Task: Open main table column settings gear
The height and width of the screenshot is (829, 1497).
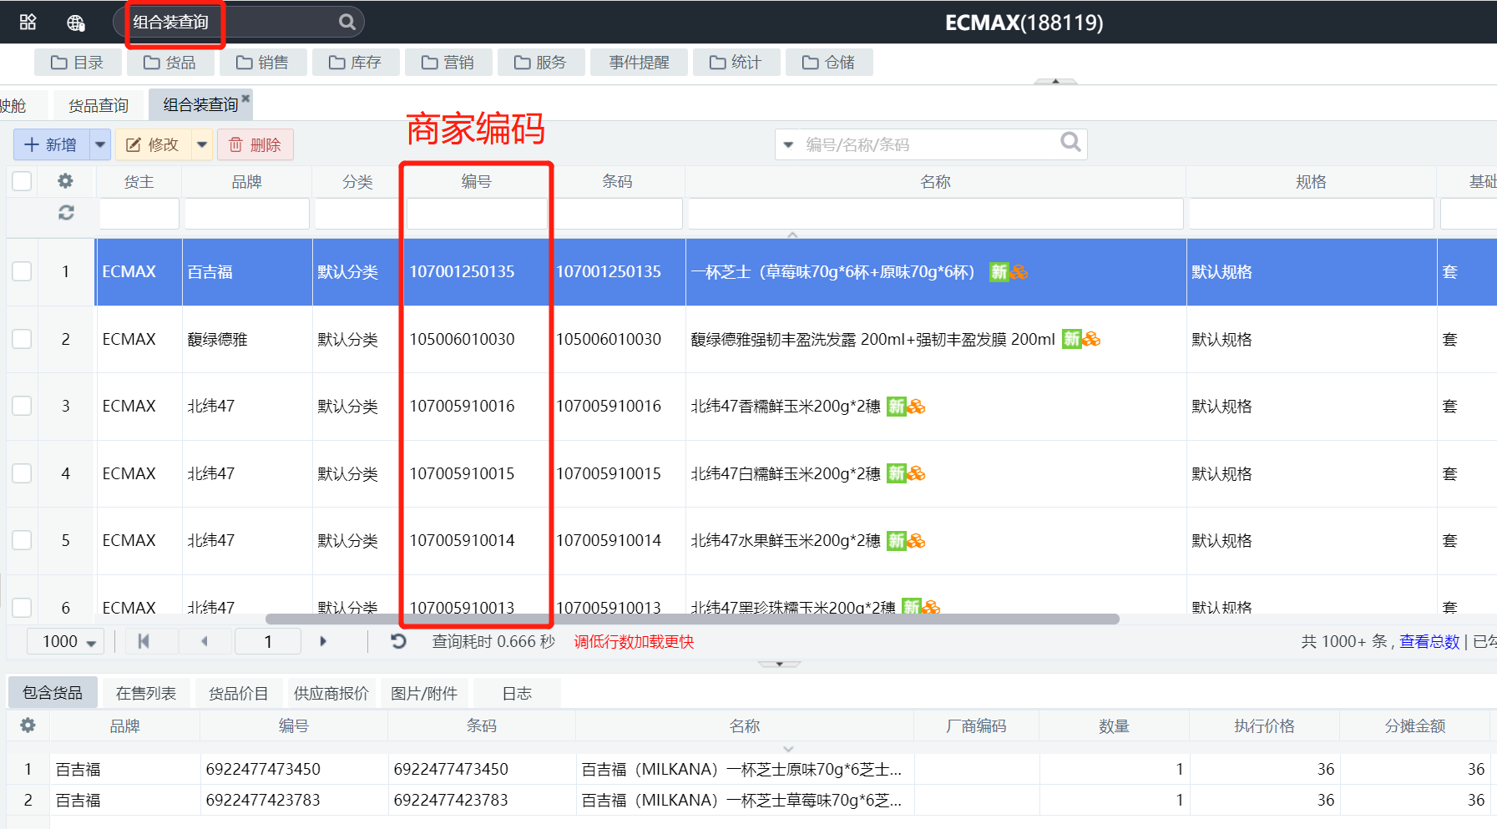Action: click(65, 180)
